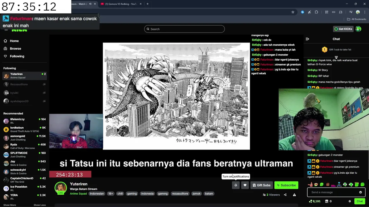Open Chrome three-dot menu
This screenshot has height=207, width=369.
point(365,12)
